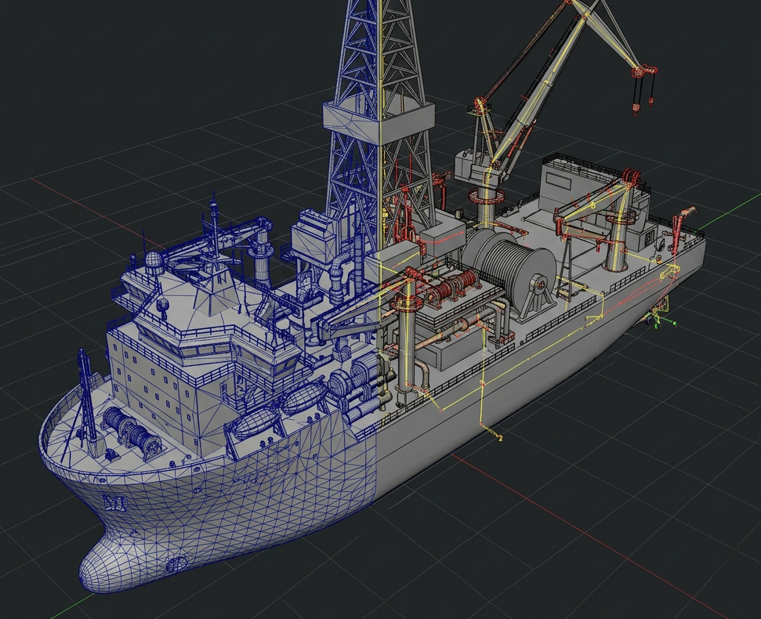
Task: Pick the radar dome atop the bridge
Action: pos(154,260)
